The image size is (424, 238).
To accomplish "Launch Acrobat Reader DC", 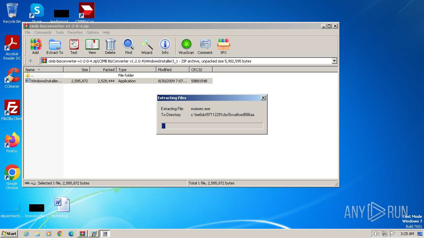I will click(x=12, y=48).
